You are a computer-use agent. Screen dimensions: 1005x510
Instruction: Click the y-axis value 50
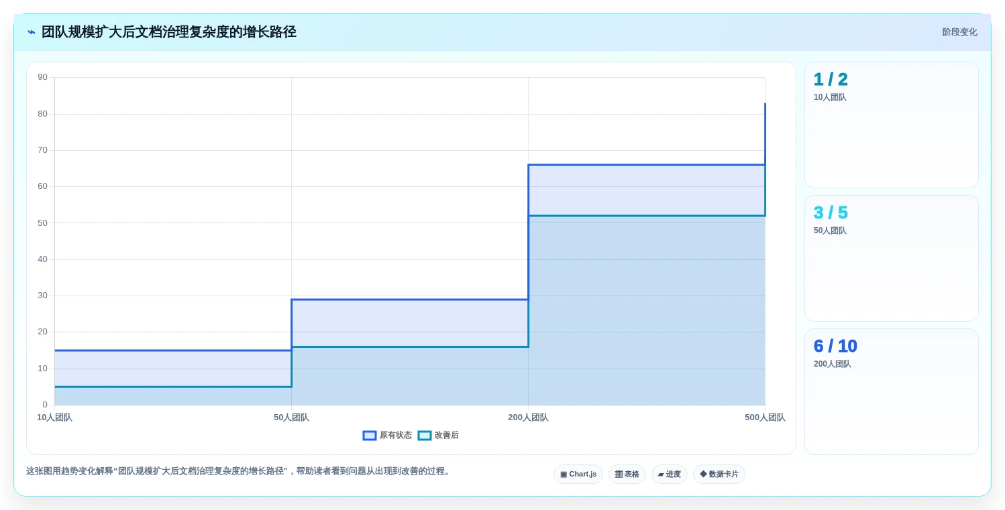click(x=42, y=222)
